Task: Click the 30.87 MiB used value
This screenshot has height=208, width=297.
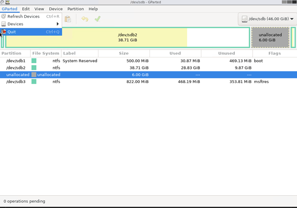Action: point(190,61)
